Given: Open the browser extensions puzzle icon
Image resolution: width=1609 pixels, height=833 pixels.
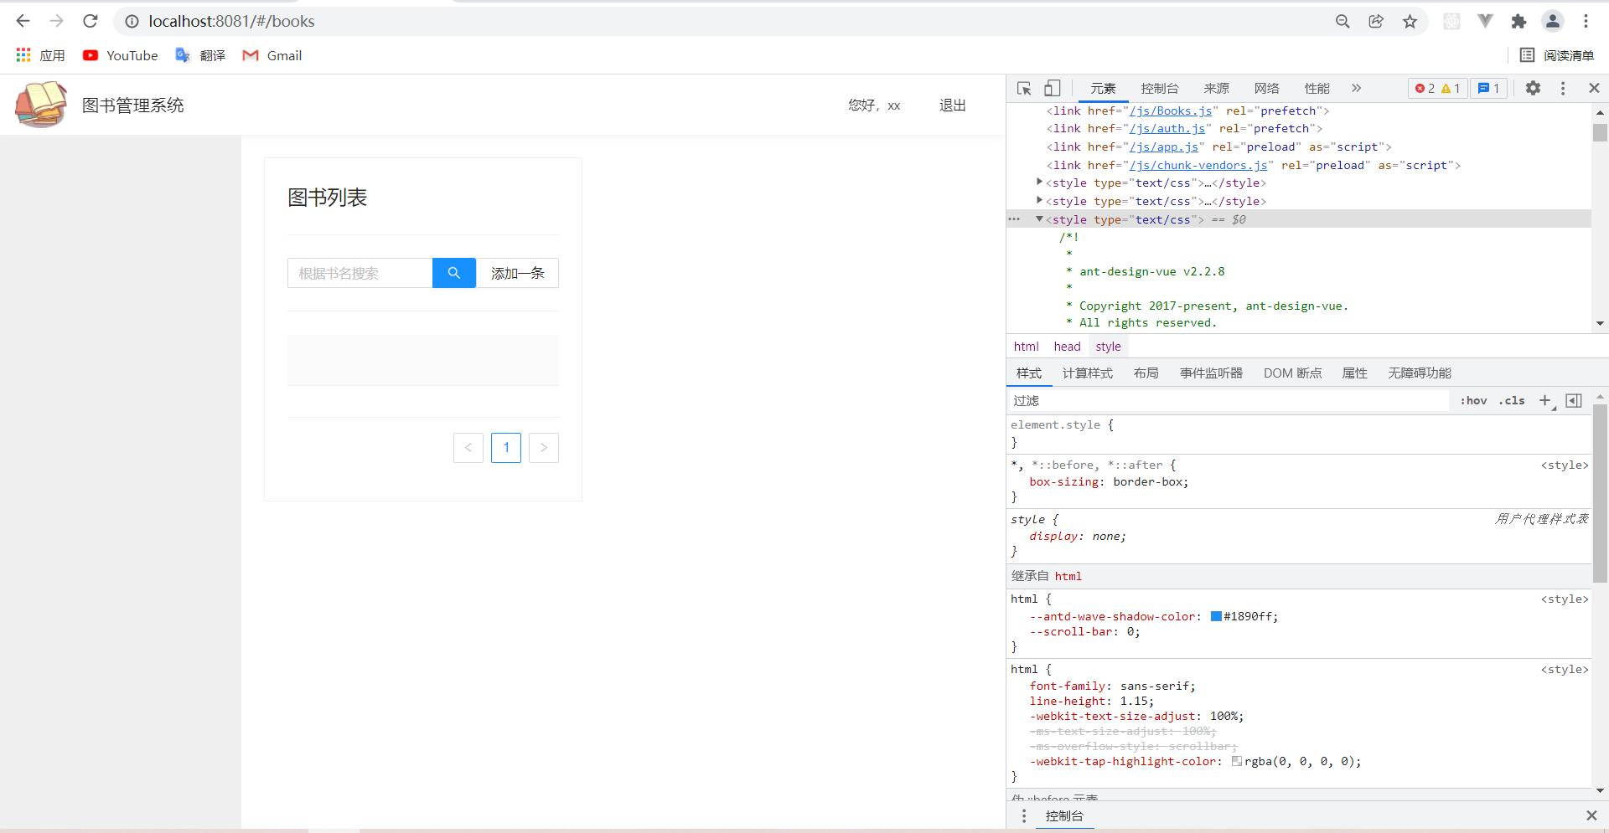Looking at the screenshot, I should pyautogui.click(x=1518, y=22).
